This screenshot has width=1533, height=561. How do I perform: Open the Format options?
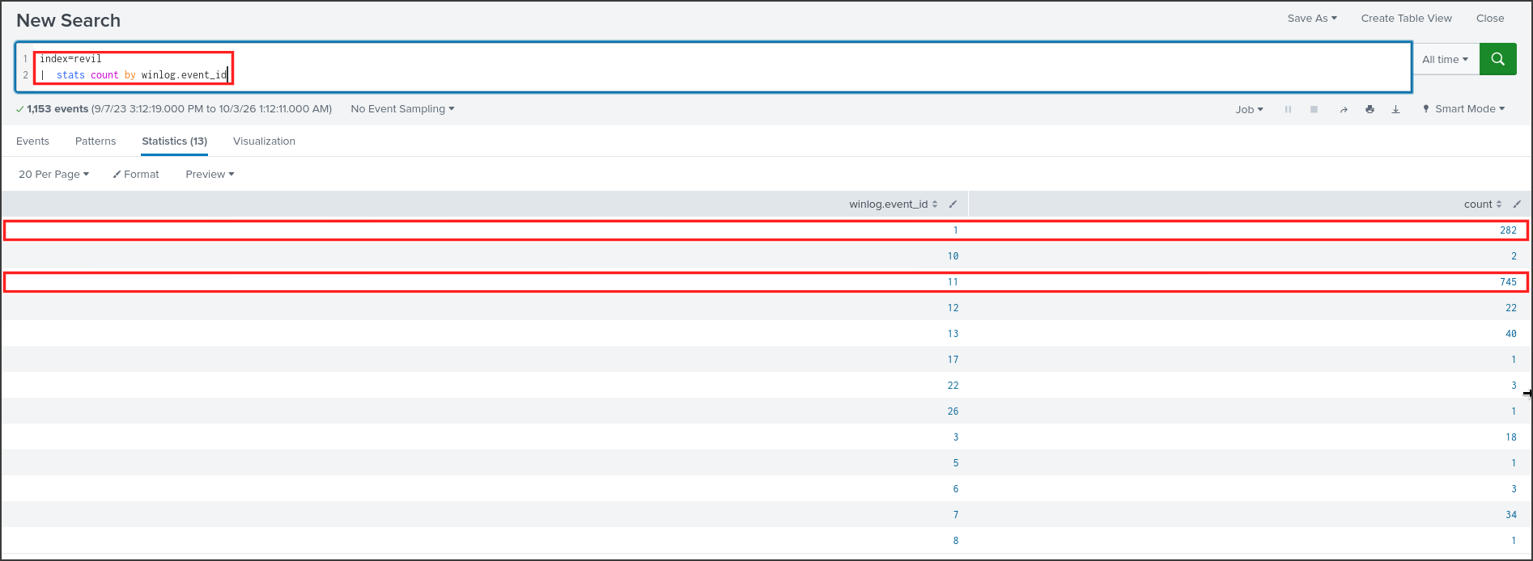[x=136, y=175]
